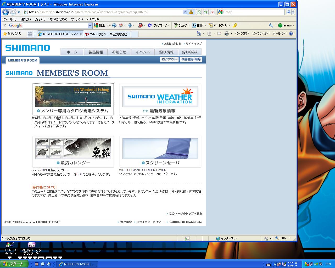Open the zoom level 100% dropdown

click(x=290, y=238)
